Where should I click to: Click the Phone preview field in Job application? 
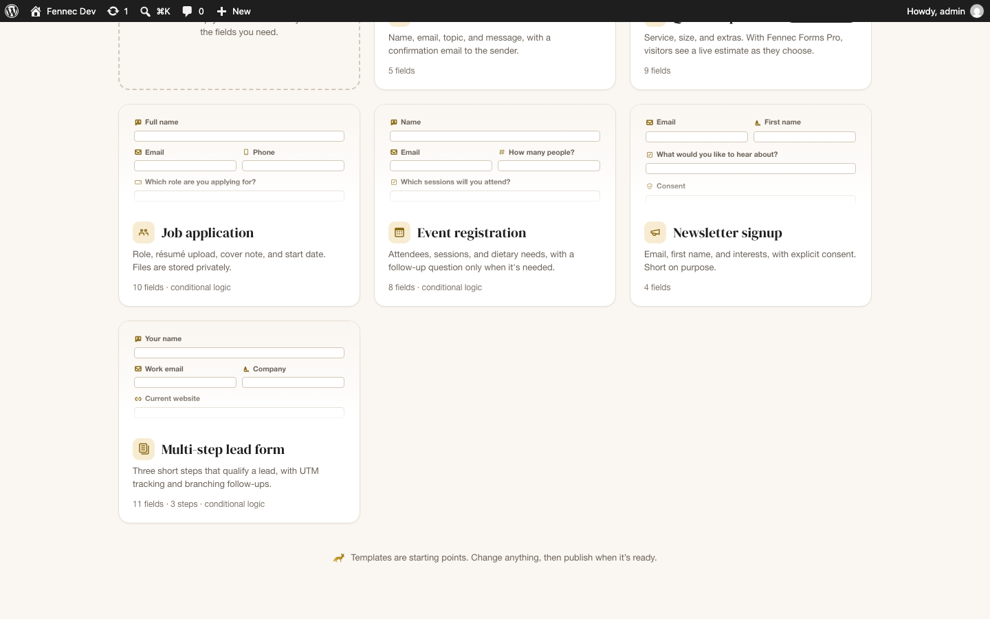pyautogui.click(x=293, y=166)
